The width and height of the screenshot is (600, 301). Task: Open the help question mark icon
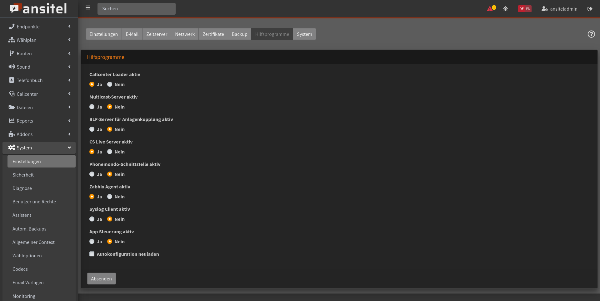coord(591,34)
